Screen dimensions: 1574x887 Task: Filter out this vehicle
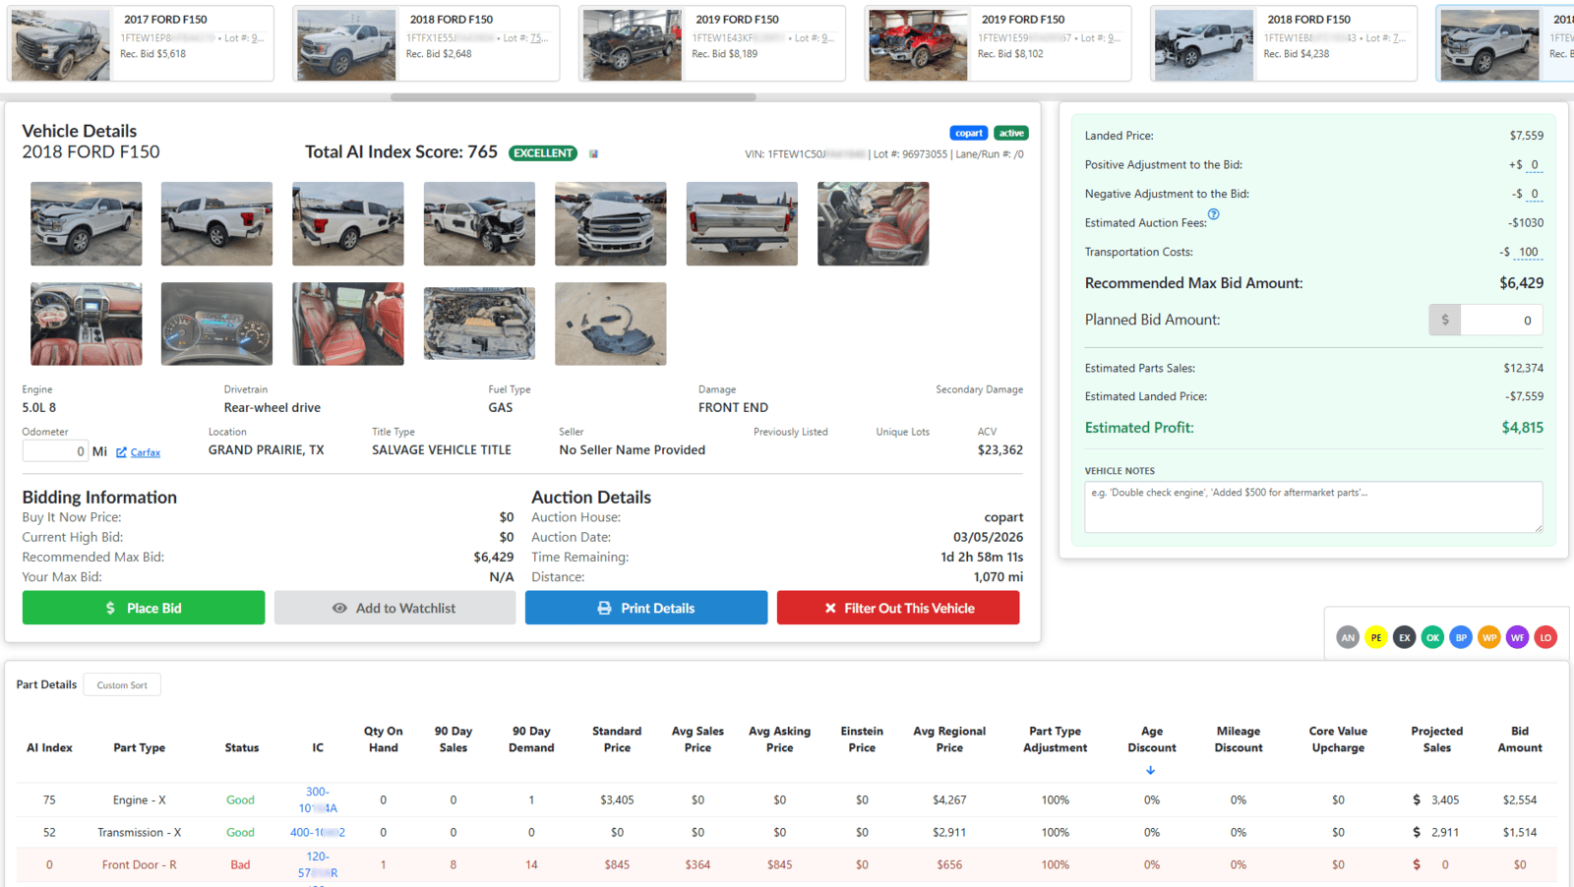pyautogui.click(x=898, y=608)
